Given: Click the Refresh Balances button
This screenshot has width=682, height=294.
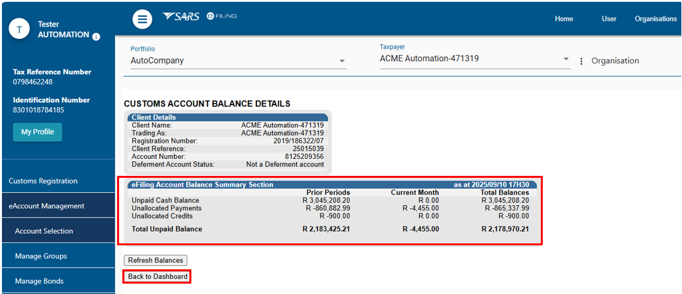Looking at the screenshot, I should 156,260.
